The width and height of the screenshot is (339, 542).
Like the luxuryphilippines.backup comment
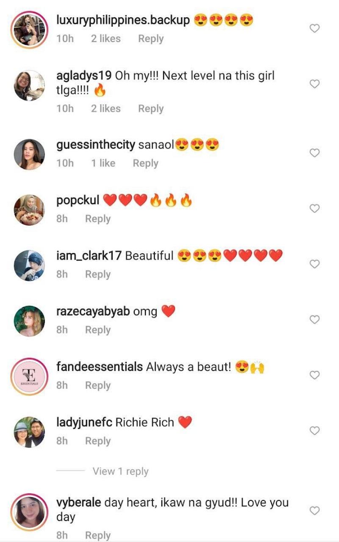coord(314,28)
